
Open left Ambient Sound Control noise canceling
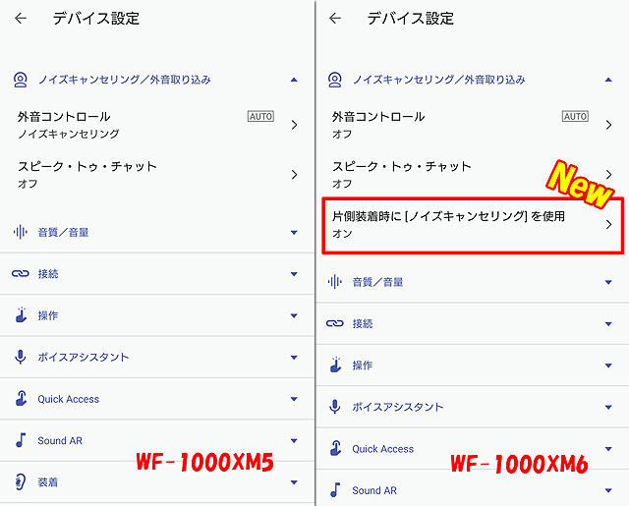tap(157, 124)
